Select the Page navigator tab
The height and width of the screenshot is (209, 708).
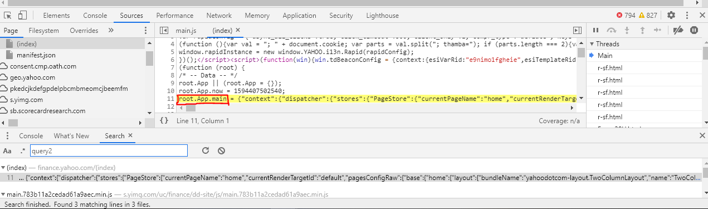[x=11, y=31]
